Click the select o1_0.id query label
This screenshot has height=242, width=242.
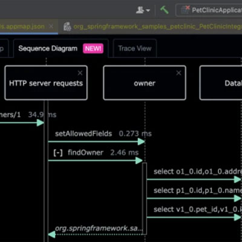(x=198, y=172)
